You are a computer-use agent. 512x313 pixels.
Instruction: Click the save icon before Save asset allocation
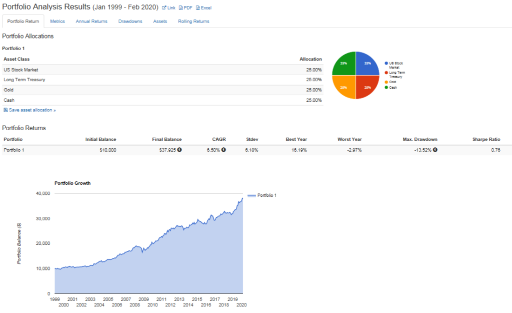pyautogui.click(x=5, y=110)
